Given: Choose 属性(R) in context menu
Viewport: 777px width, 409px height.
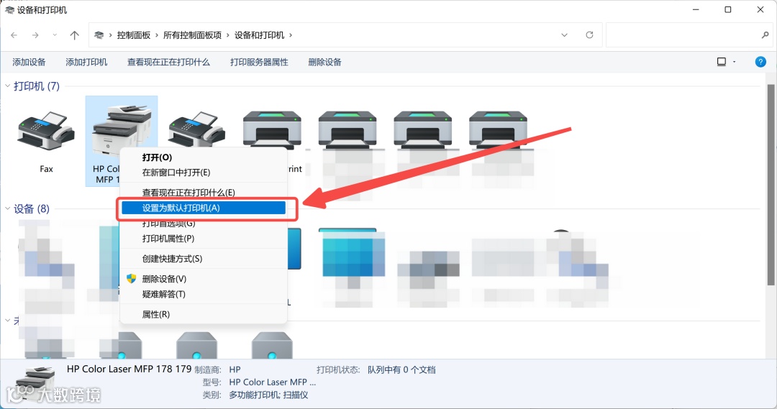Looking at the screenshot, I should click(203, 314).
